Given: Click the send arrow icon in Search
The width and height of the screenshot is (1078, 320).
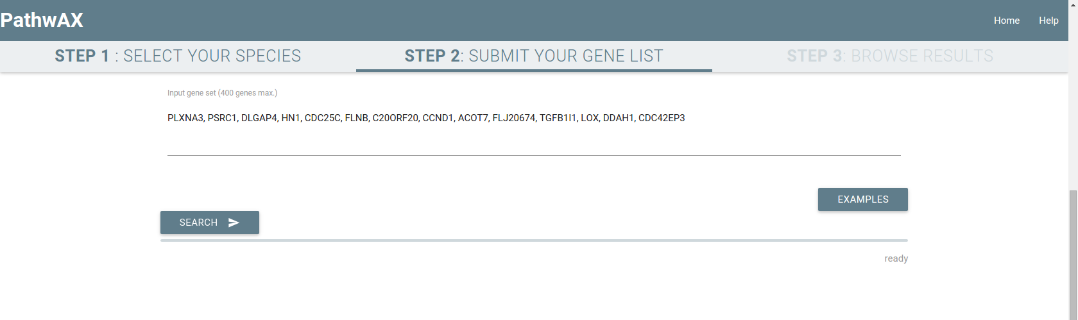Looking at the screenshot, I should [x=234, y=223].
